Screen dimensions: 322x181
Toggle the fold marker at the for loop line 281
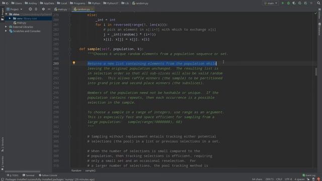(x=70, y=25)
